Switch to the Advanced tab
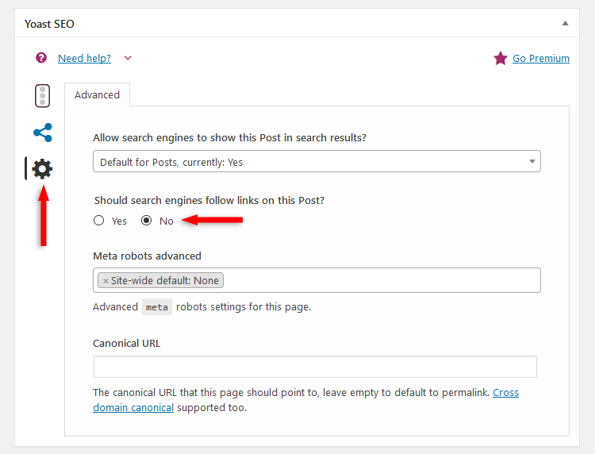 click(x=97, y=94)
